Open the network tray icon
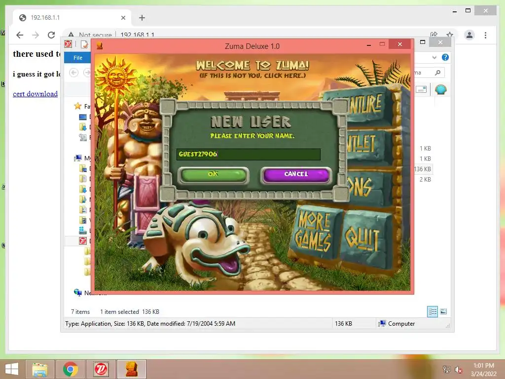The image size is (505, 379). [446, 369]
